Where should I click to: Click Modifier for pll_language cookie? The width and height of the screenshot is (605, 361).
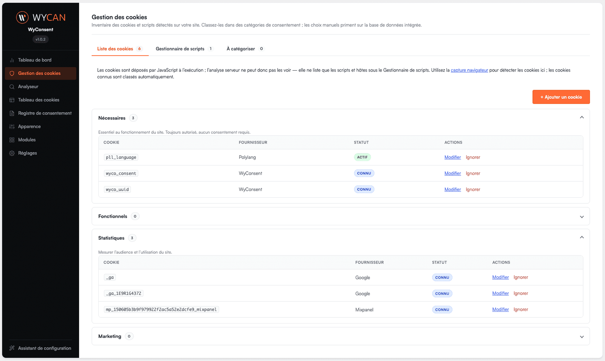click(x=453, y=157)
